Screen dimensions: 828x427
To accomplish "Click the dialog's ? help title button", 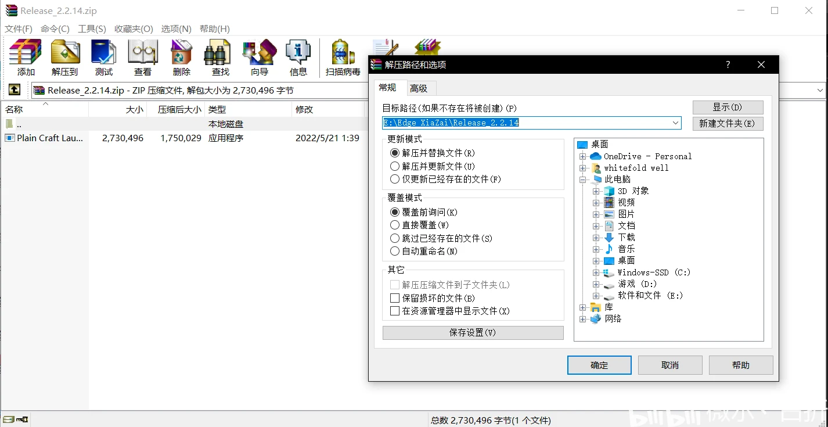I will coord(728,65).
